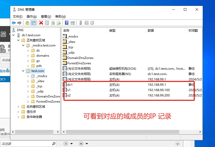Click the circled chevron expand button
Viewport: 215px width, 147px height.
click(178, 144)
